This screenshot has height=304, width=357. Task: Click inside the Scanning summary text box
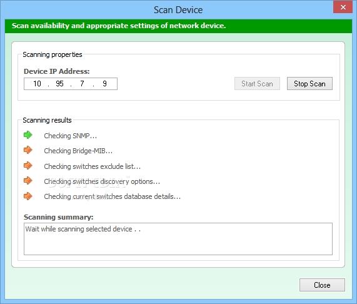point(178,239)
